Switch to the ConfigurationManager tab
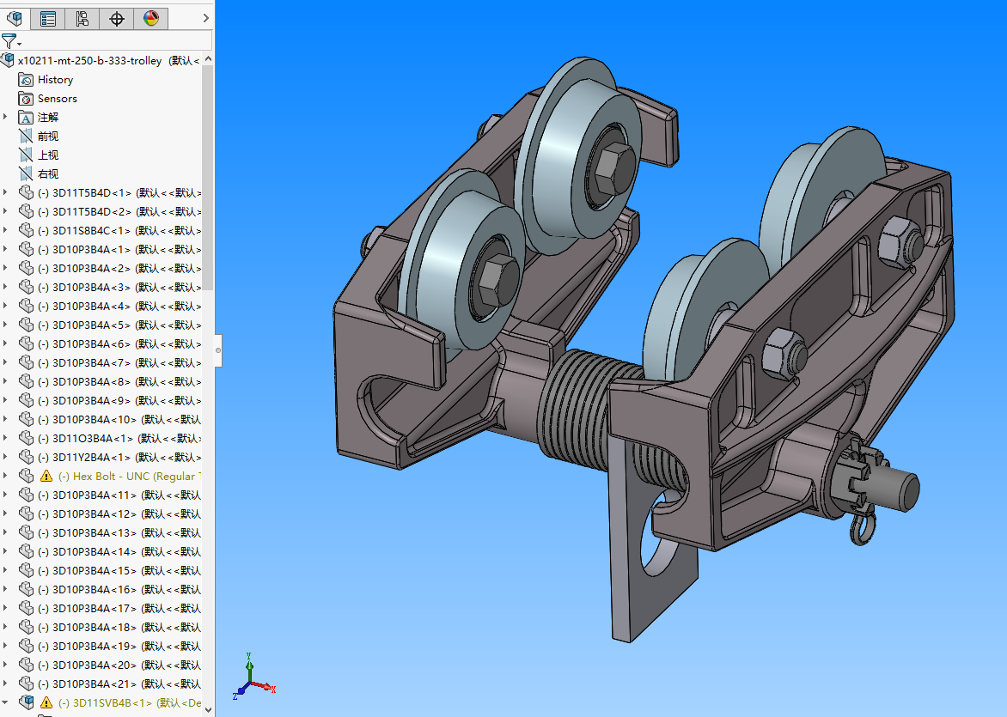Screen dimensions: 1007x717 [82, 19]
